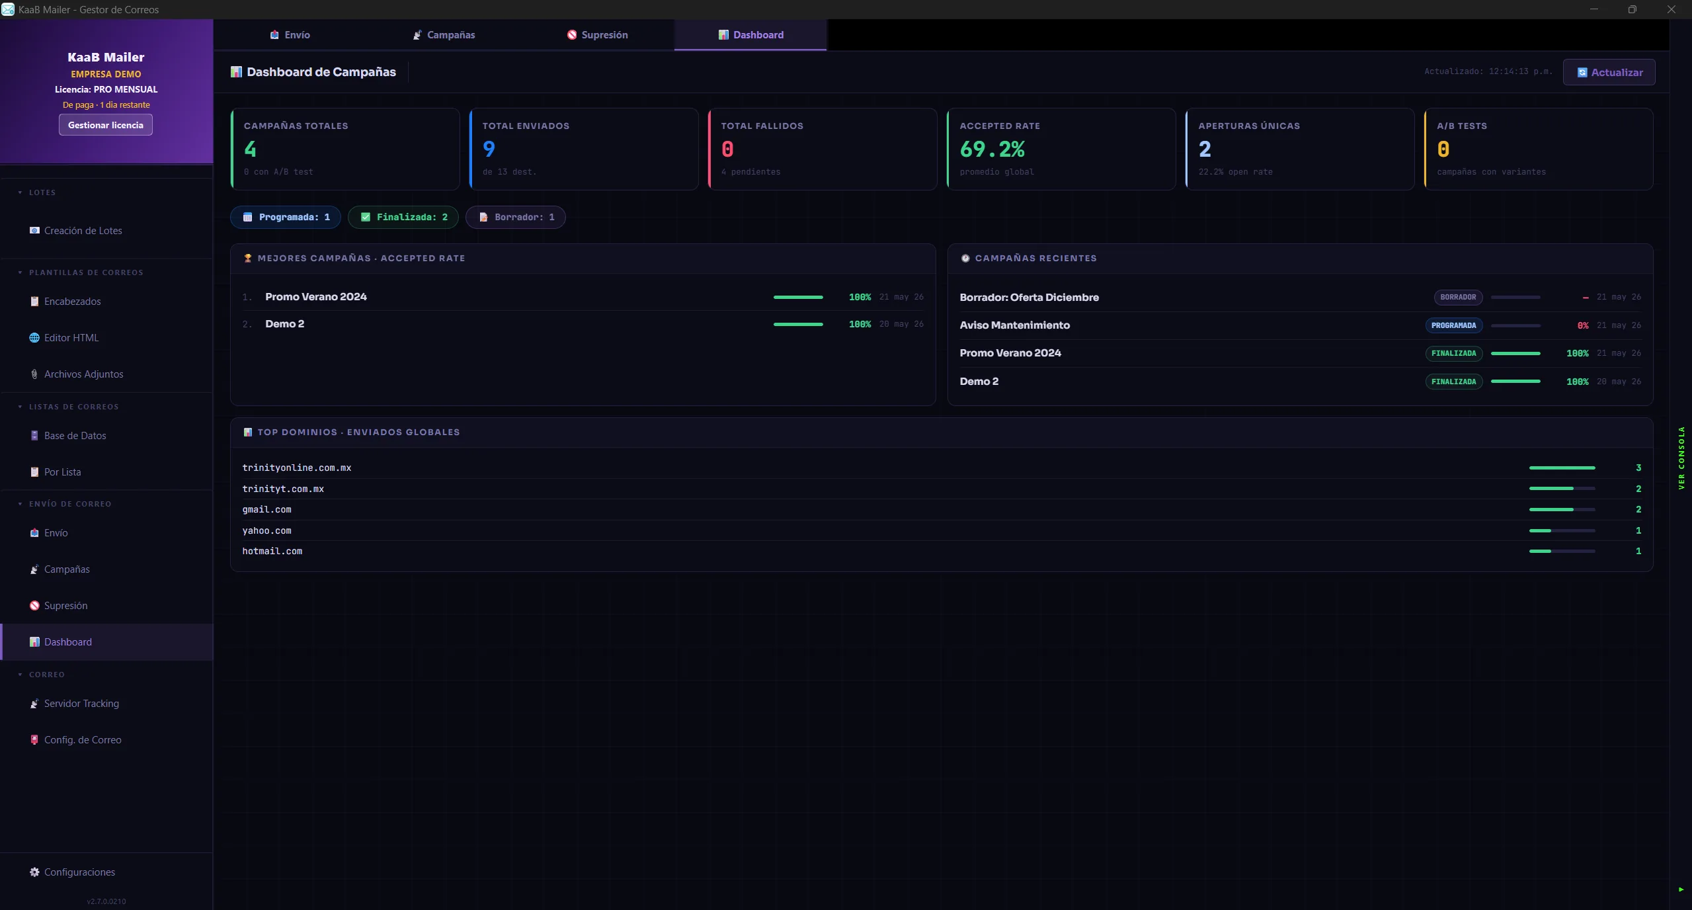Collapse the LISTAS DE CORREOS section
This screenshot has height=910, width=1692.
click(69, 407)
